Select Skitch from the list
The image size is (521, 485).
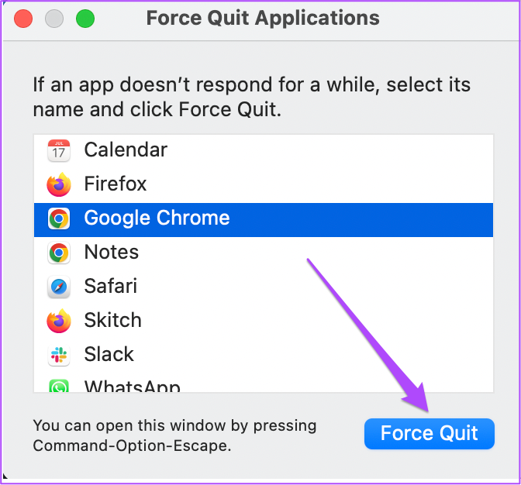pos(264,321)
